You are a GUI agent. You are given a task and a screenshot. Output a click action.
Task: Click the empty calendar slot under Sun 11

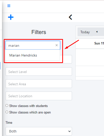click(x=90, y=57)
